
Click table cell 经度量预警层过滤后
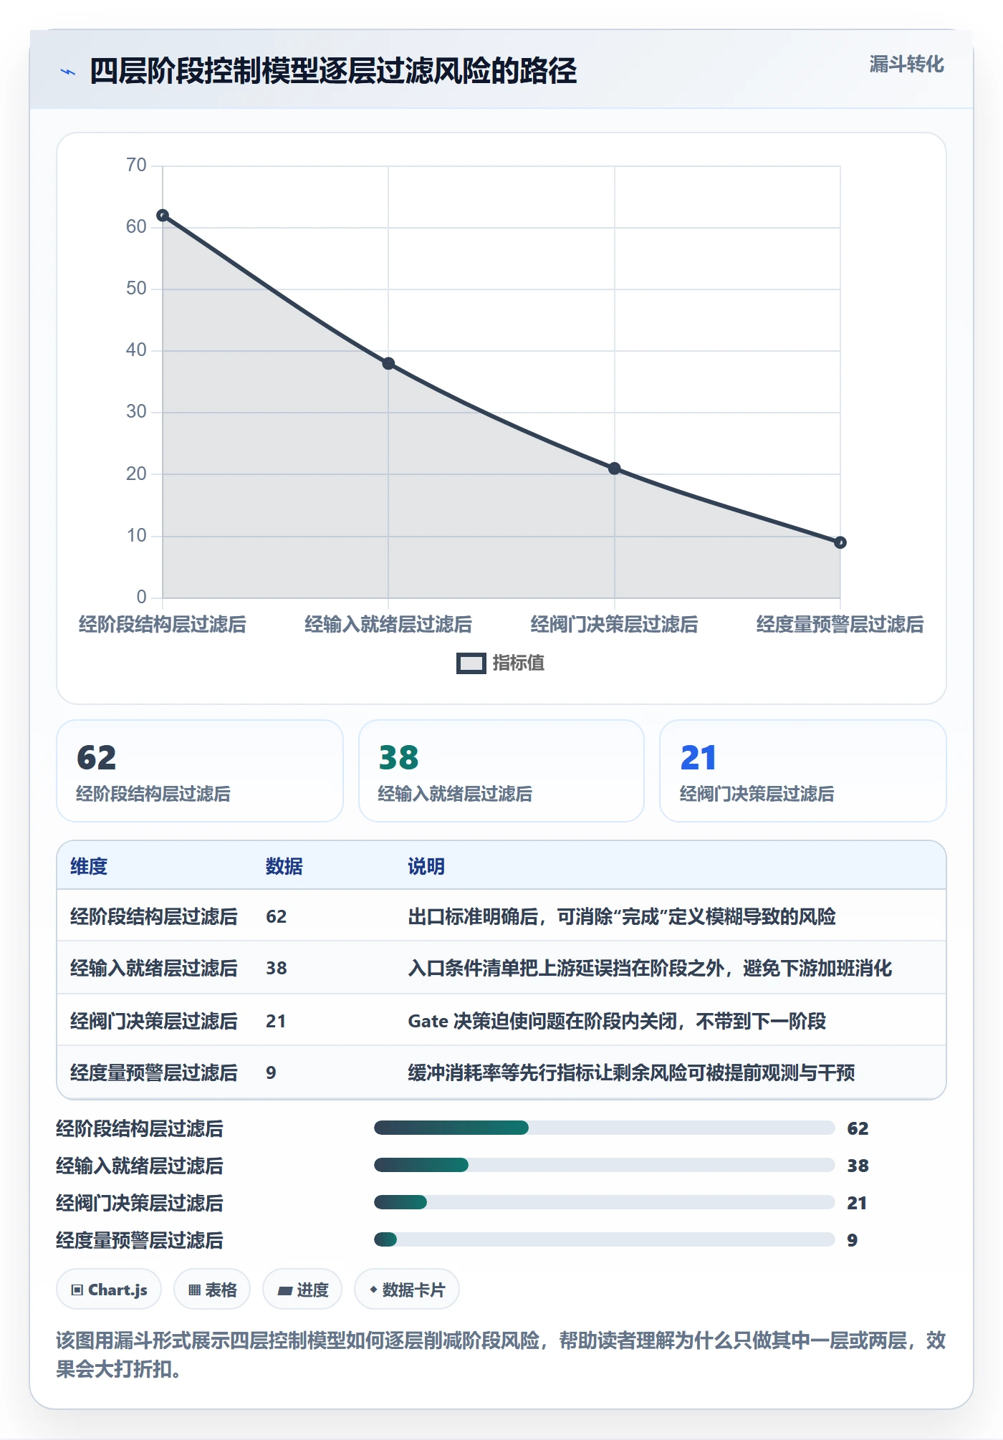tap(154, 1072)
